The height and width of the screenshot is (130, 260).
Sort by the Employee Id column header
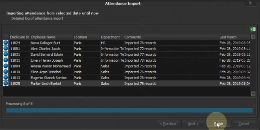click(19, 37)
